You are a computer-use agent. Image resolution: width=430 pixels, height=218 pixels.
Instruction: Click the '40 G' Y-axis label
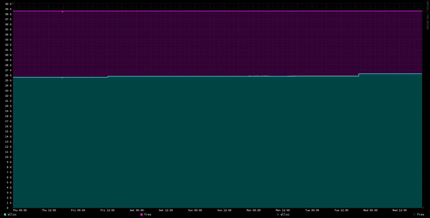(8, 4)
